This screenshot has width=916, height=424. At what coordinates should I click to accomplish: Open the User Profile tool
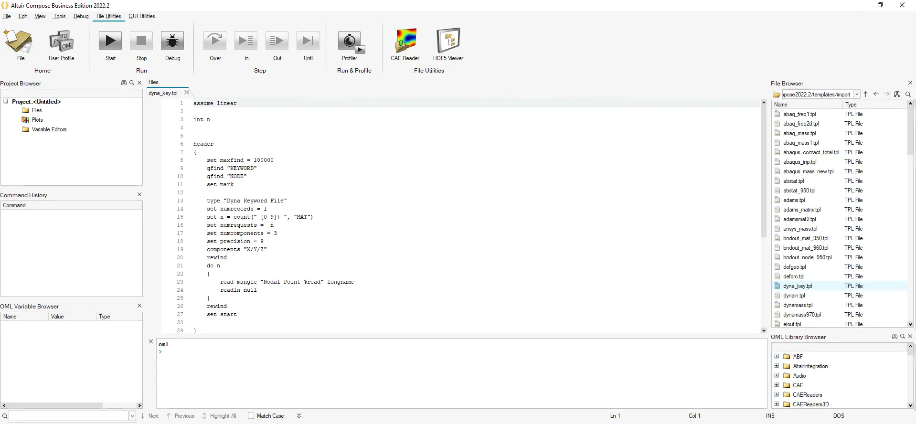pyautogui.click(x=61, y=42)
